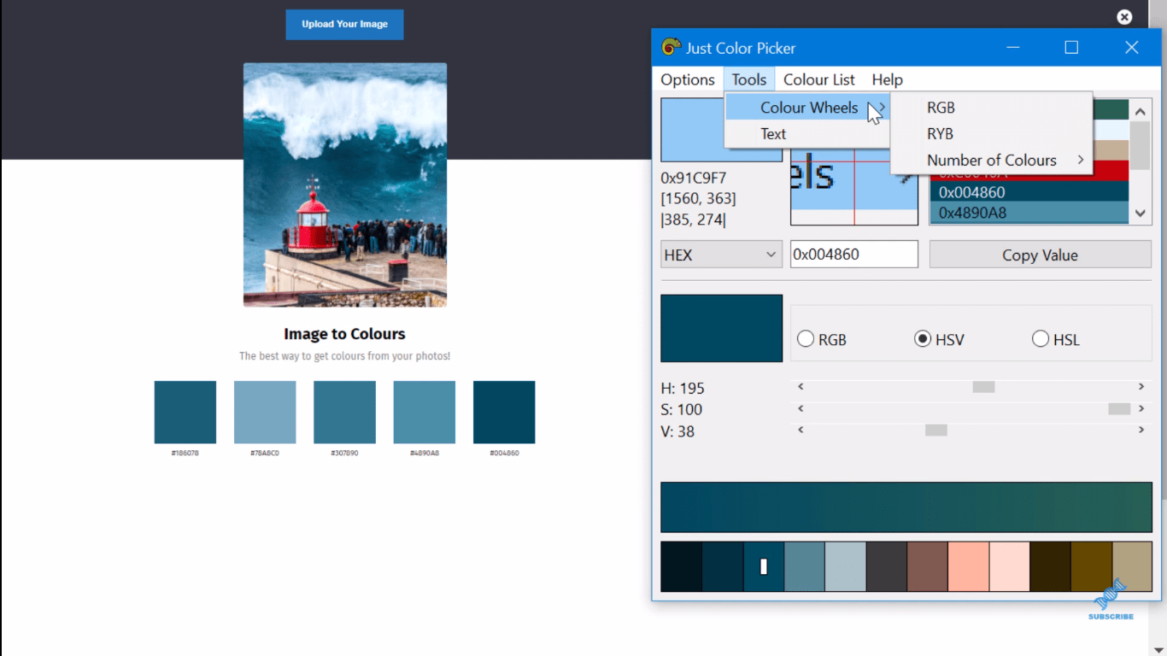Click right arrow of hue slider
The width and height of the screenshot is (1167, 656).
point(1141,387)
